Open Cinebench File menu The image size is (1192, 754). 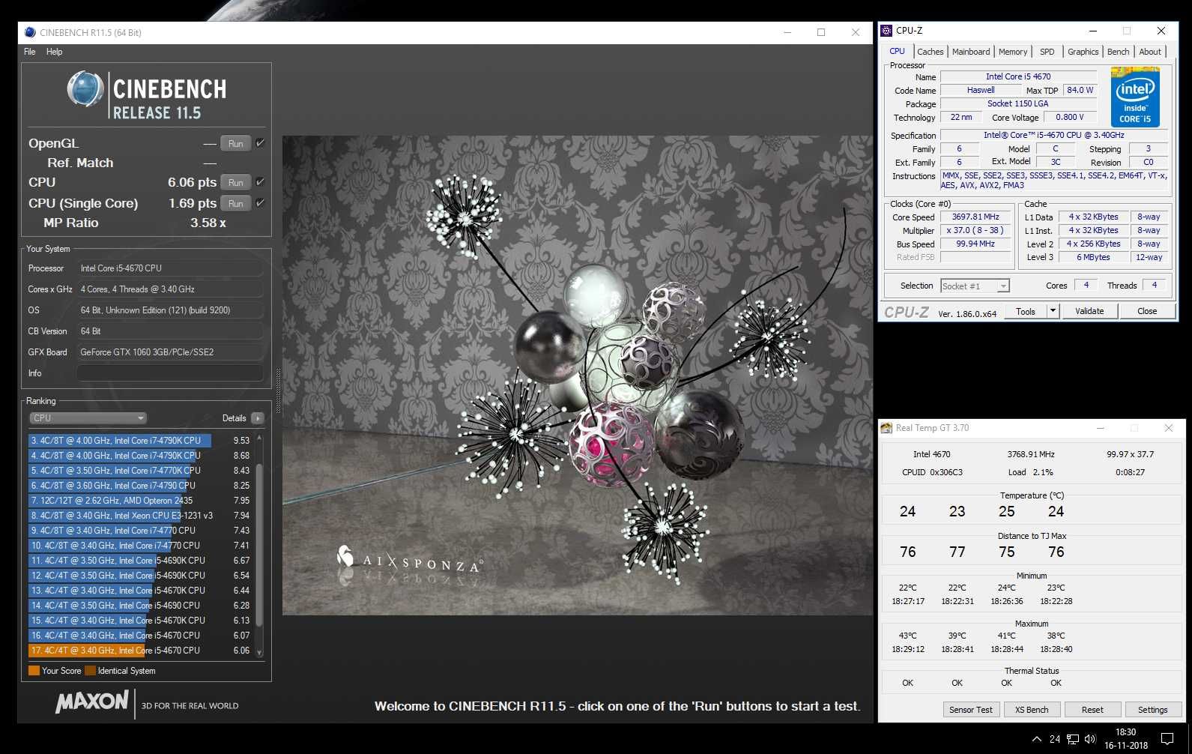(x=30, y=52)
